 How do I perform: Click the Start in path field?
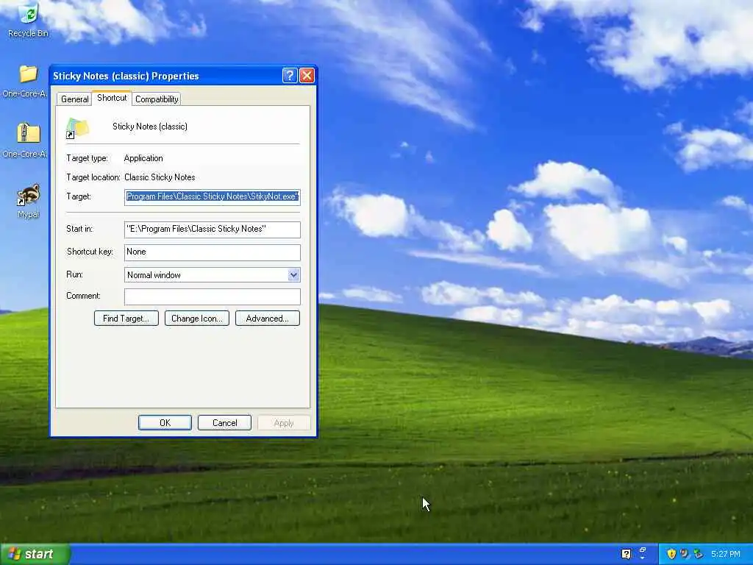(213, 230)
